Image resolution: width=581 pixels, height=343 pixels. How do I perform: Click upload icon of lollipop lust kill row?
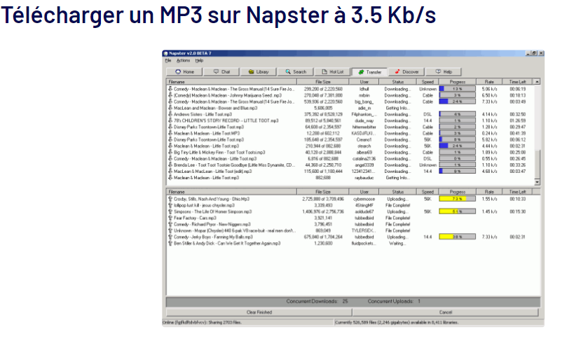[170, 205]
